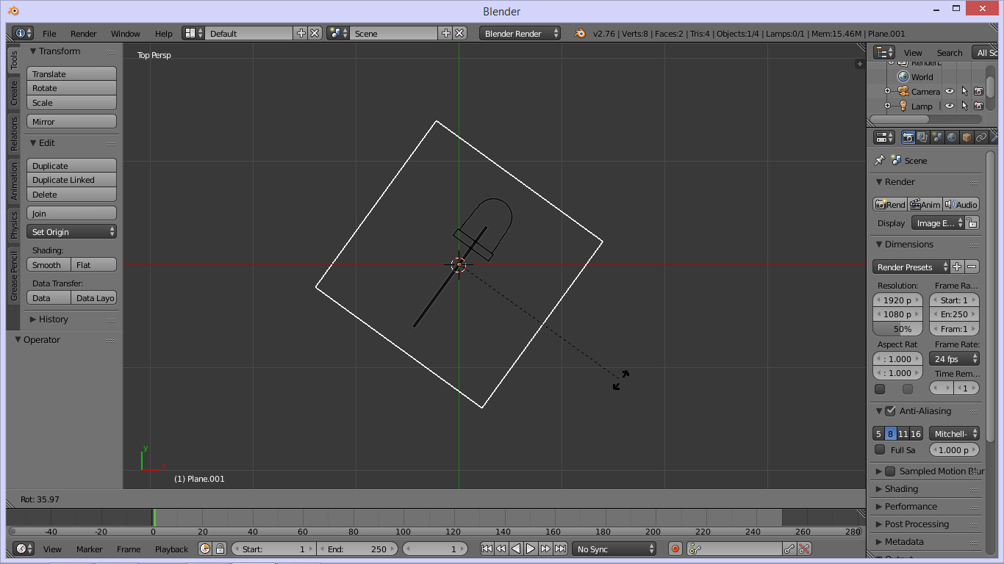The image size is (1004, 564).
Task: Click the Translate button
Action: [x=71, y=74]
